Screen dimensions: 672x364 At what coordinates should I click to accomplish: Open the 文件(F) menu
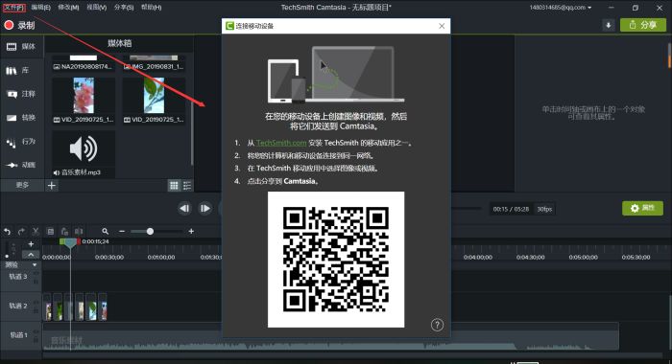tap(14, 8)
